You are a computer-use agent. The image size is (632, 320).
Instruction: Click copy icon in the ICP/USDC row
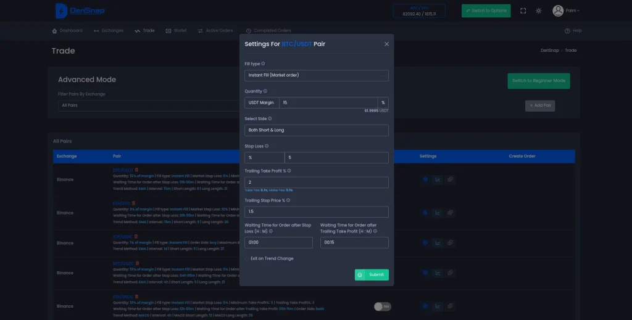[451, 243]
